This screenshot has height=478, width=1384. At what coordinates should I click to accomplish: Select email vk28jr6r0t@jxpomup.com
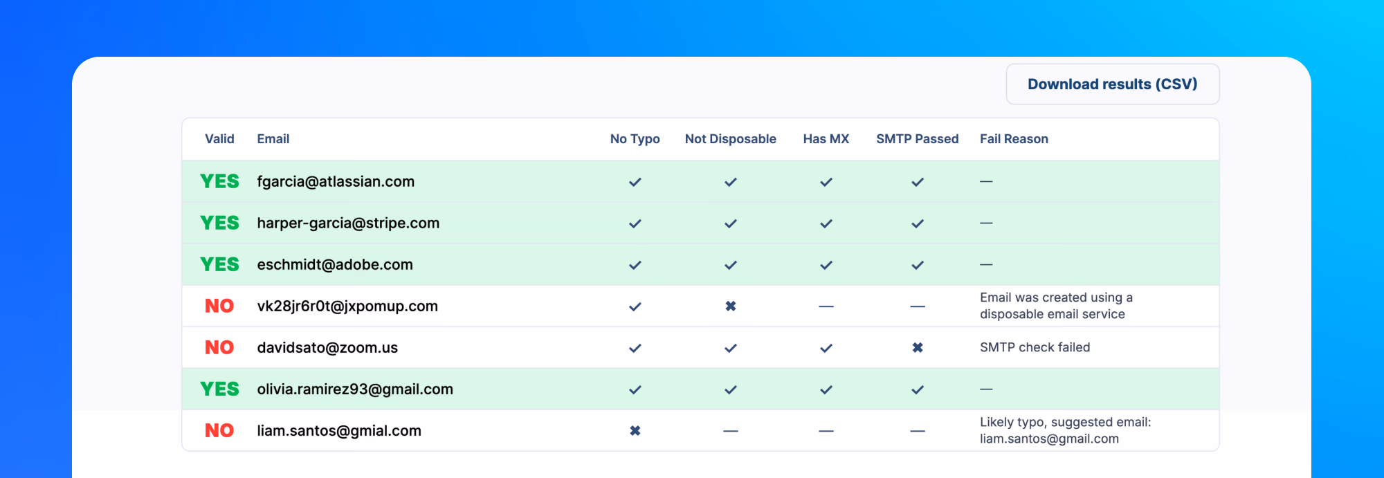(x=347, y=306)
